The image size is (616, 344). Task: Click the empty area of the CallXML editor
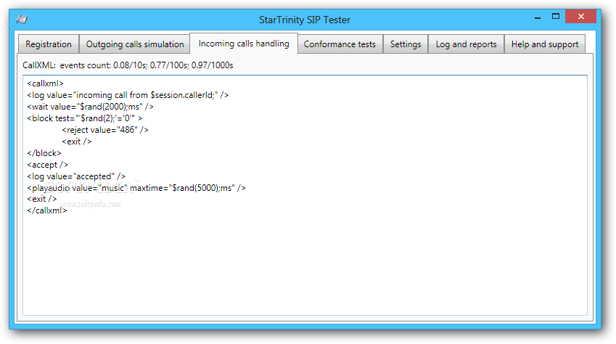pos(305,263)
